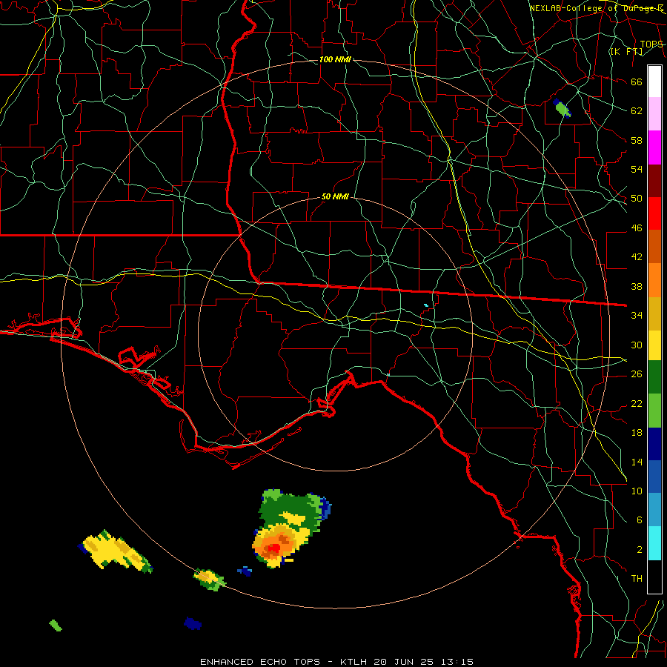The image size is (667, 667).
Task: Click the magenta legend swatch
Action: tap(654, 147)
